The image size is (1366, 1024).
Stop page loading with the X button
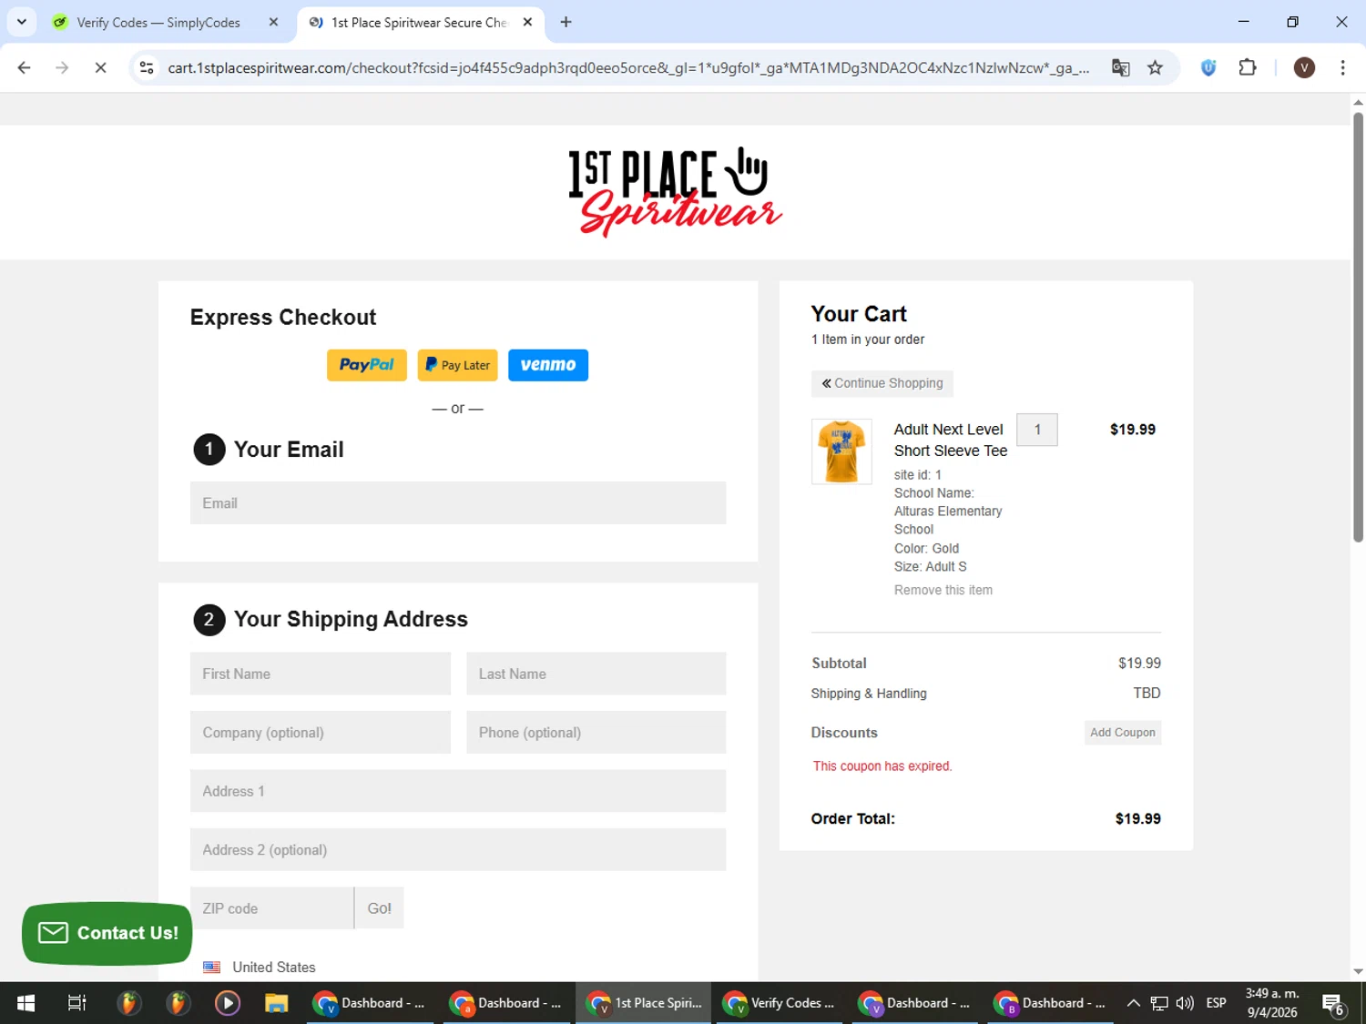pyautogui.click(x=100, y=67)
